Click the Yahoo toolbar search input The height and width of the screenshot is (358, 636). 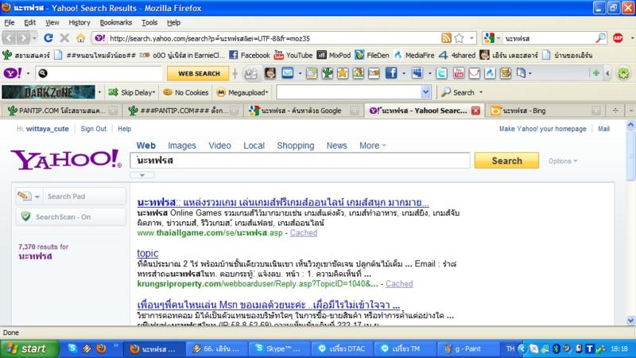click(x=99, y=73)
